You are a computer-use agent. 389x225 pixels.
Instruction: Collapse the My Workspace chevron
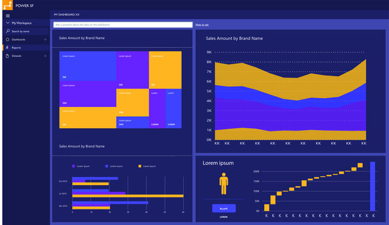8,22
